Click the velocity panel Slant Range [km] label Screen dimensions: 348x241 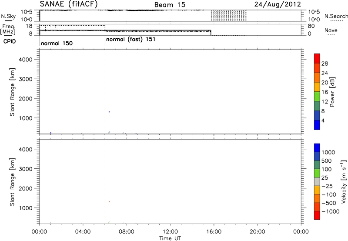coord(12,182)
